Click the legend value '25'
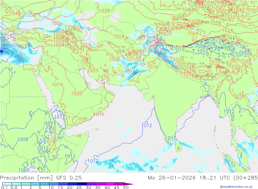258x189 pixels. pyautogui.click(x=79, y=187)
